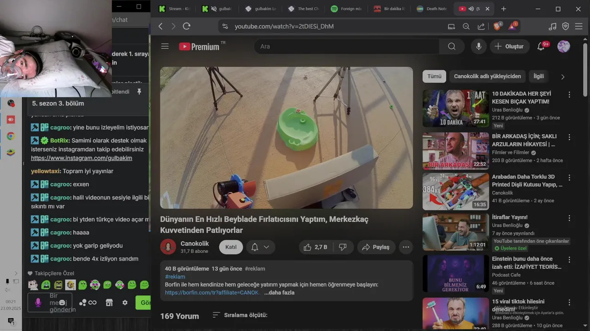Open Brave Rewards triangle icon

coord(513,26)
